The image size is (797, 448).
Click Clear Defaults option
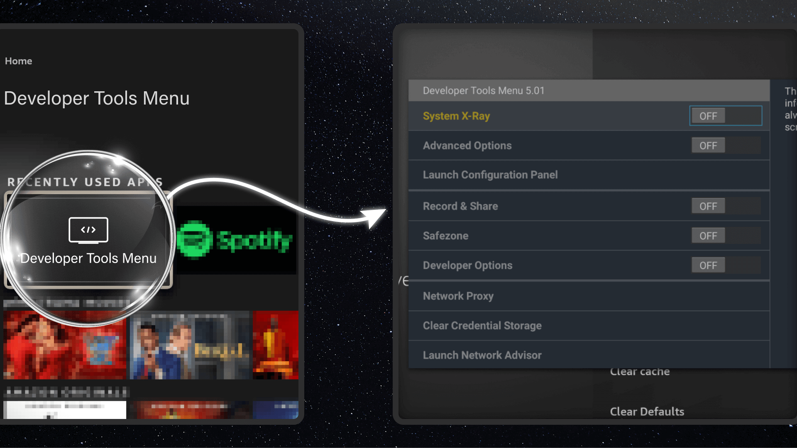click(x=647, y=411)
